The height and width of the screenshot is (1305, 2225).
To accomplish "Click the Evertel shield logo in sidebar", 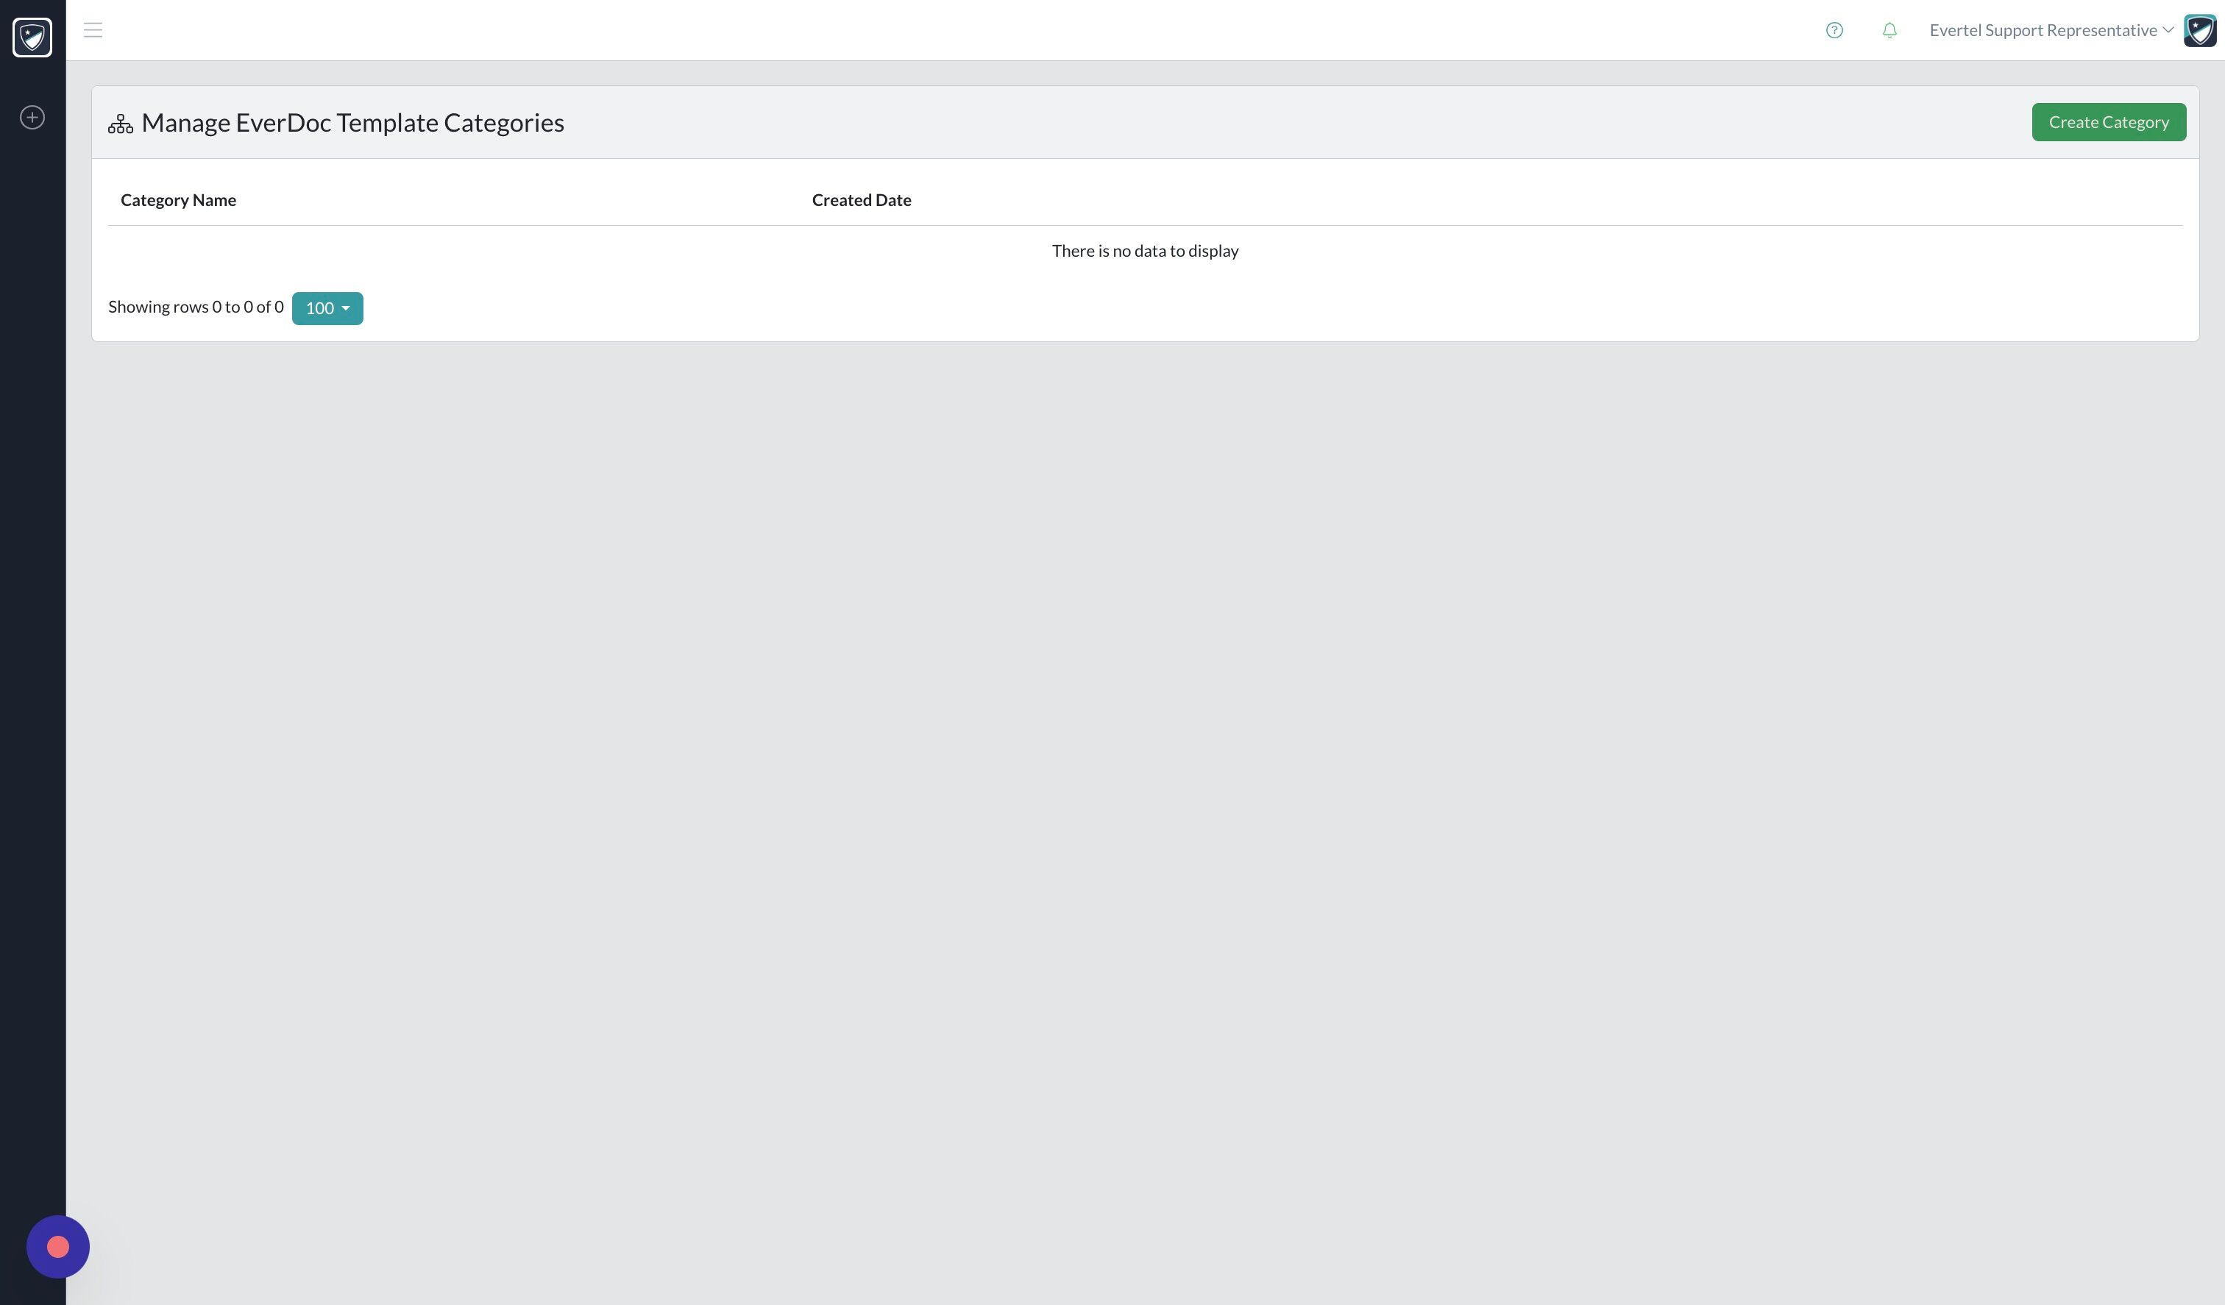I will click(x=32, y=37).
